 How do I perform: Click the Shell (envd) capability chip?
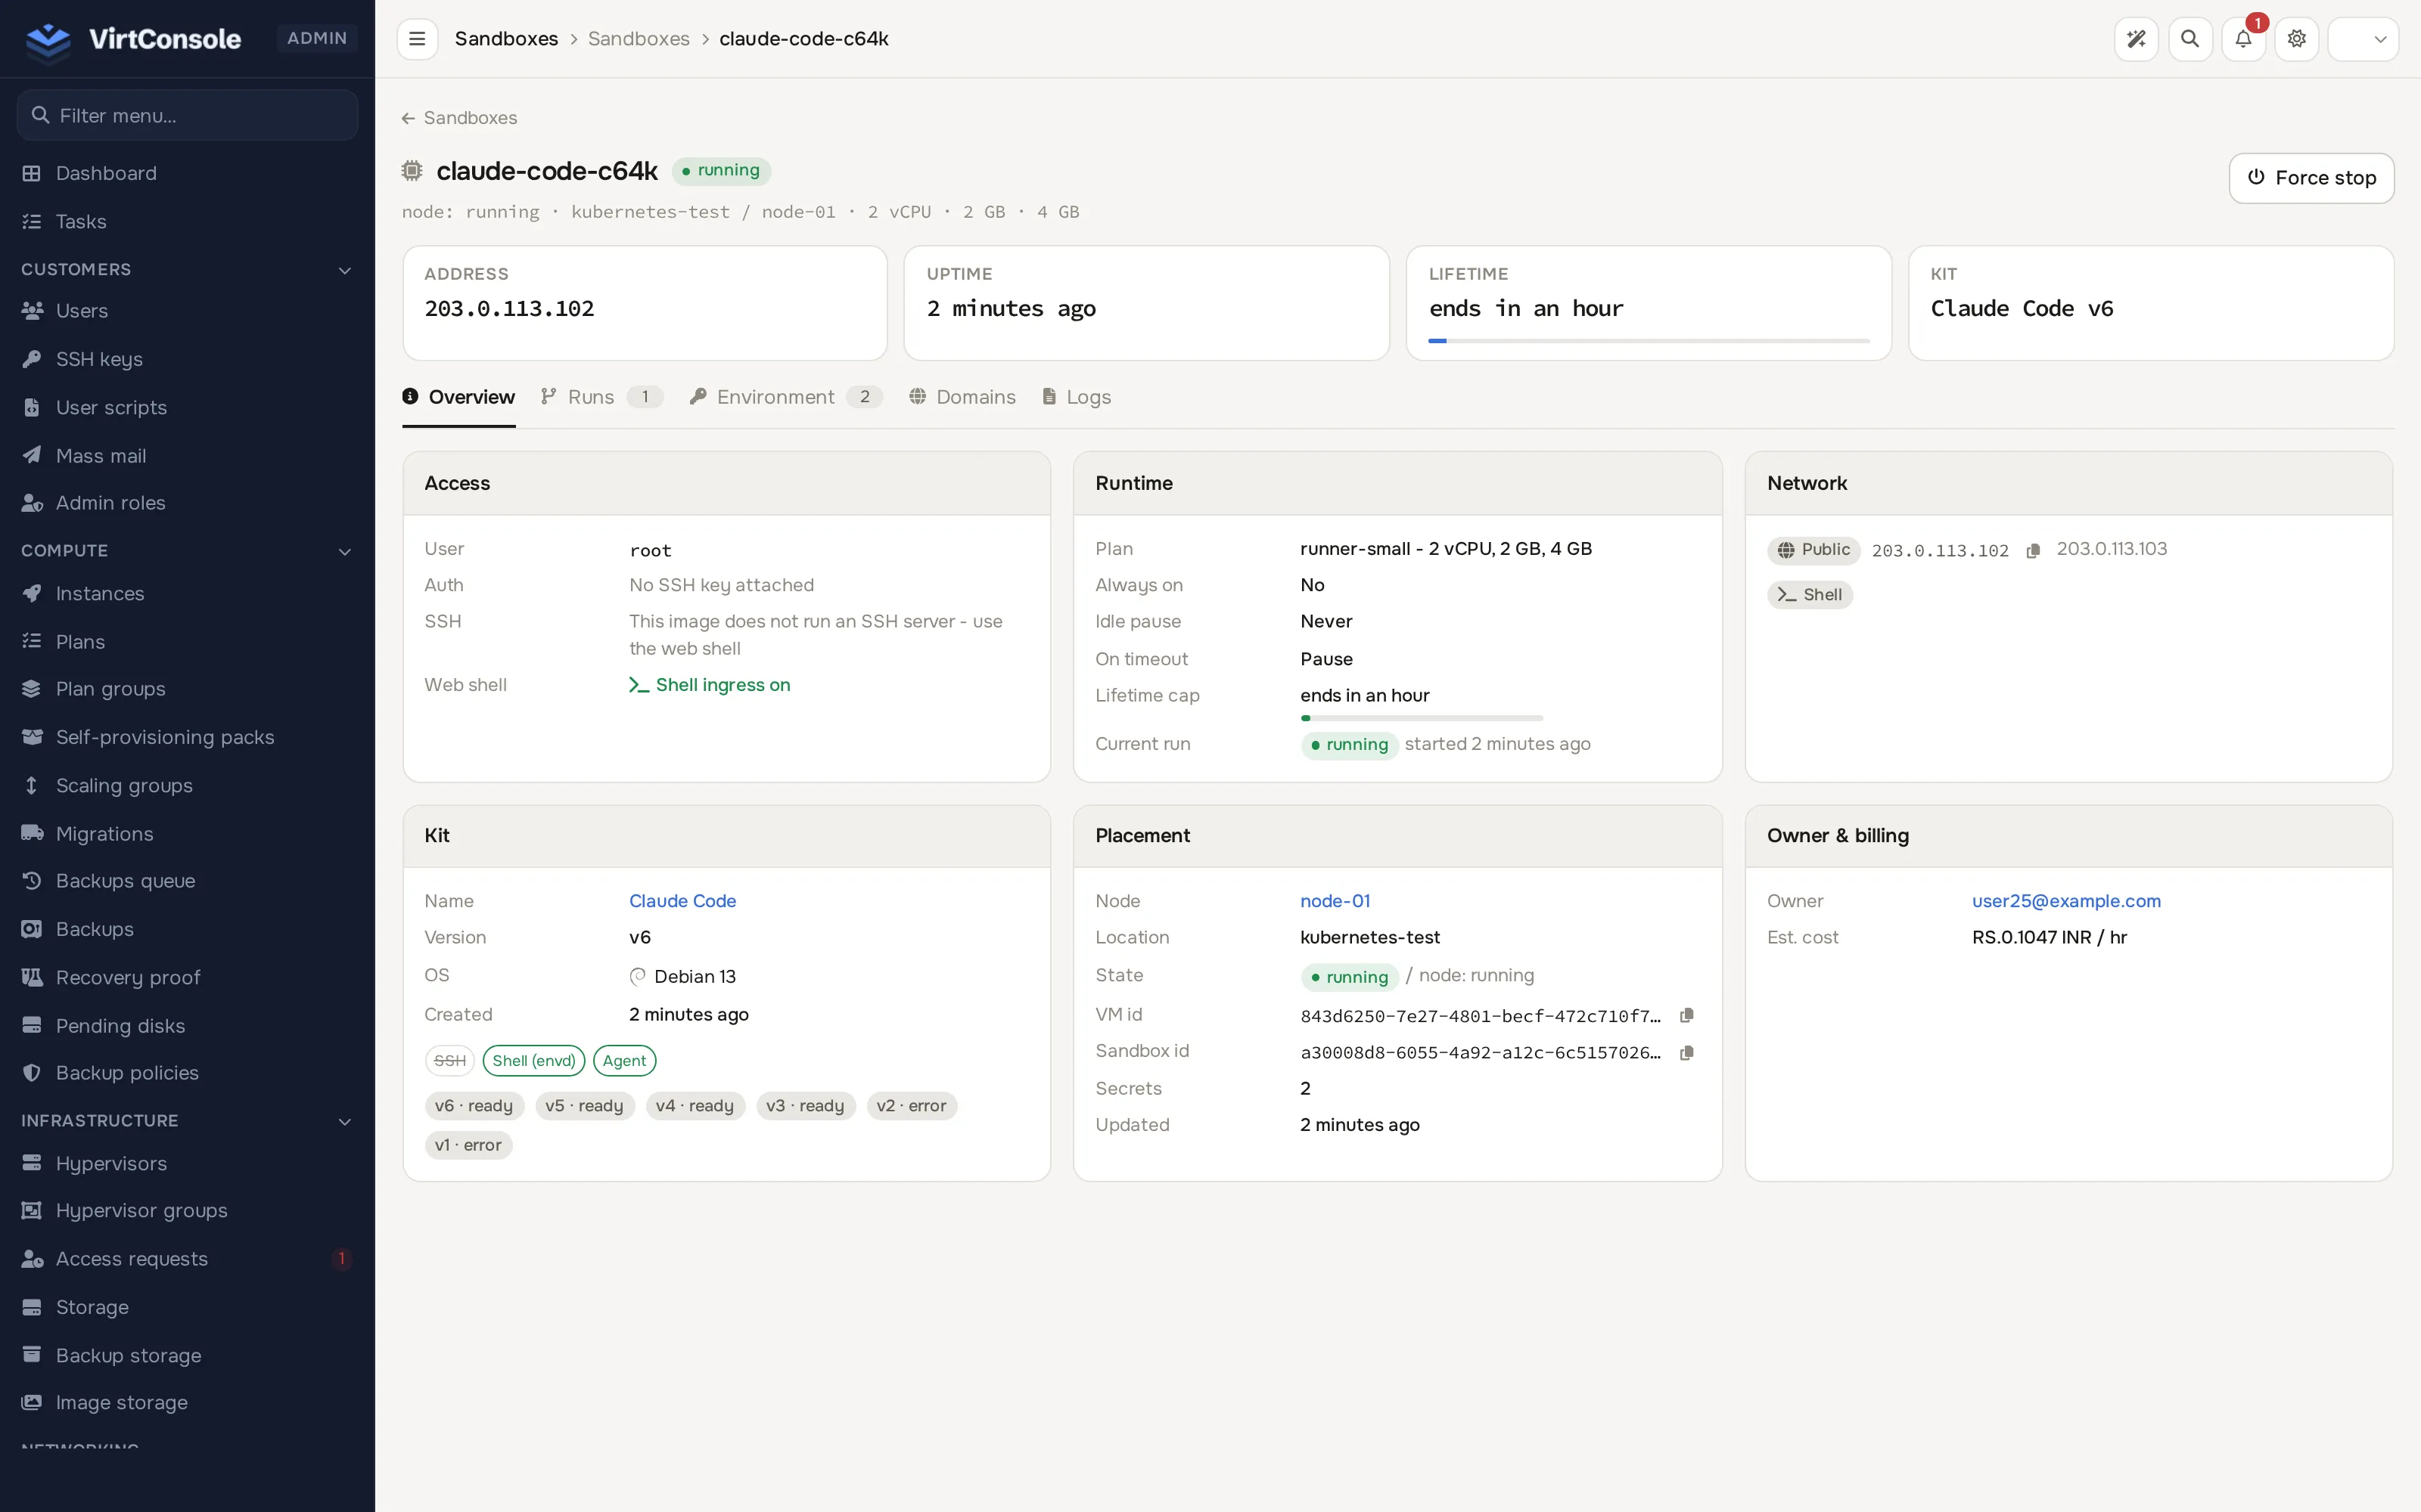pos(533,1061)
